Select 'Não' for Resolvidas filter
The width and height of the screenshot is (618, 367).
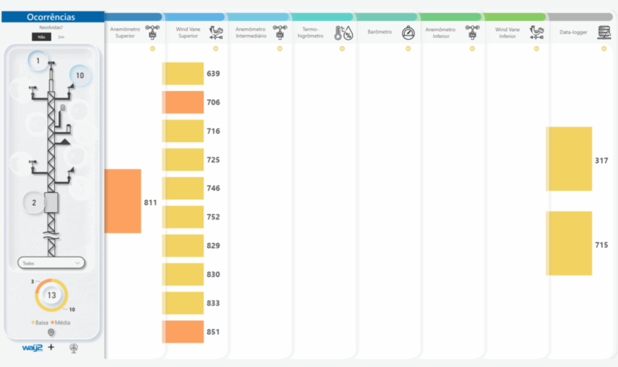coord(42,37)
